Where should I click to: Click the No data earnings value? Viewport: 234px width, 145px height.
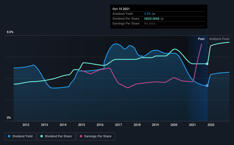click(x=150, y=23)
